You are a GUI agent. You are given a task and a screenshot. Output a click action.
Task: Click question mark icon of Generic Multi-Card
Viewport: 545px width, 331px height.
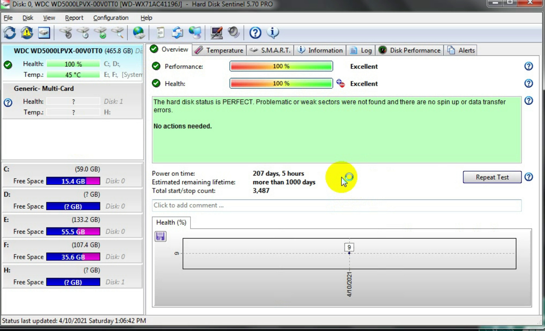(8, 102)
